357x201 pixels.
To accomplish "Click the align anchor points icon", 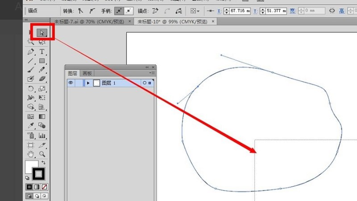I will (210, 11).
